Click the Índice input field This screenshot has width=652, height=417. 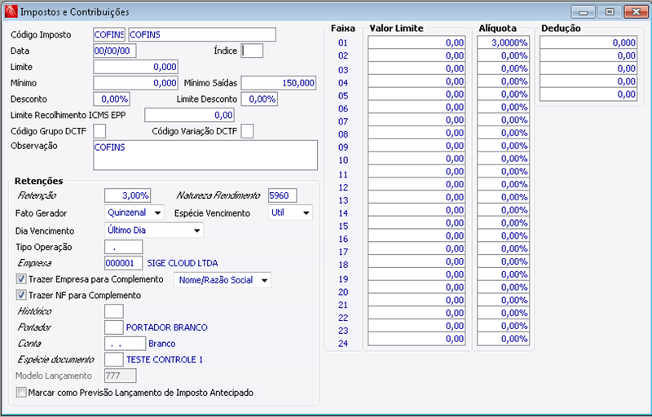[252, 50]
